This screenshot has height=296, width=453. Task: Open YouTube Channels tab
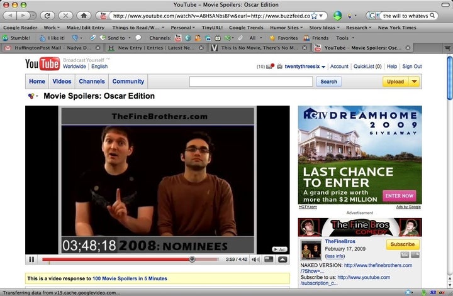point(92,81)
